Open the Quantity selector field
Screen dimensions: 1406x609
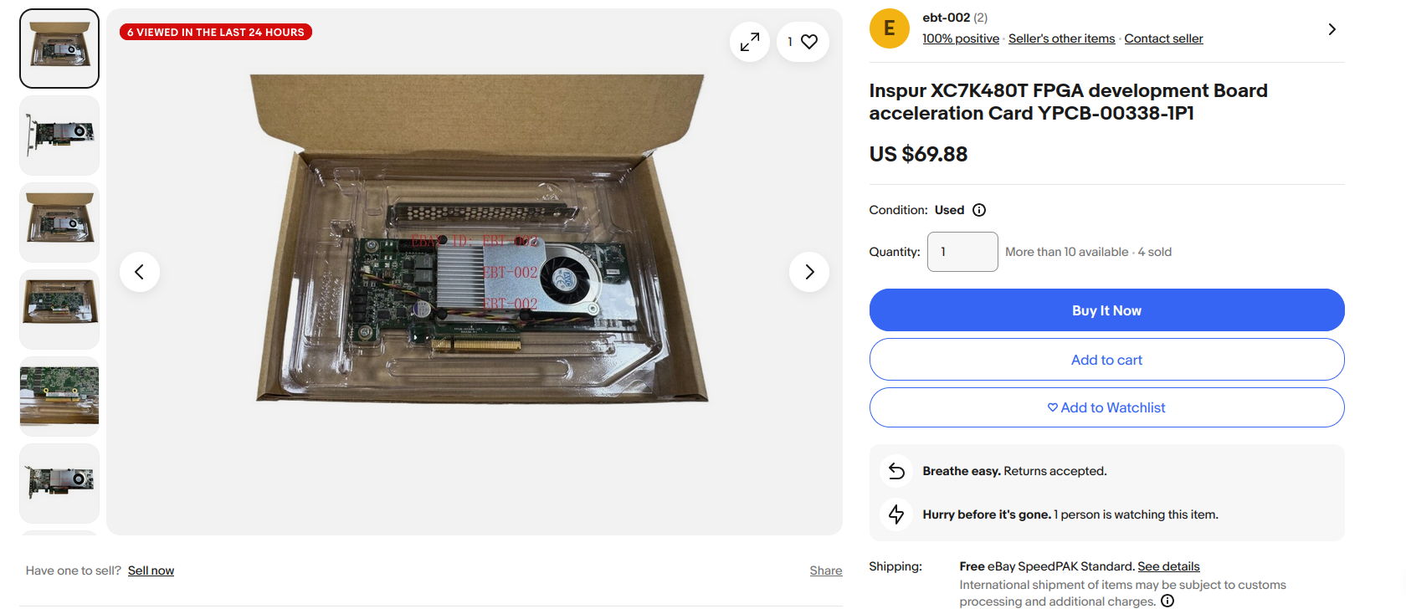click(x=962, y=251)
